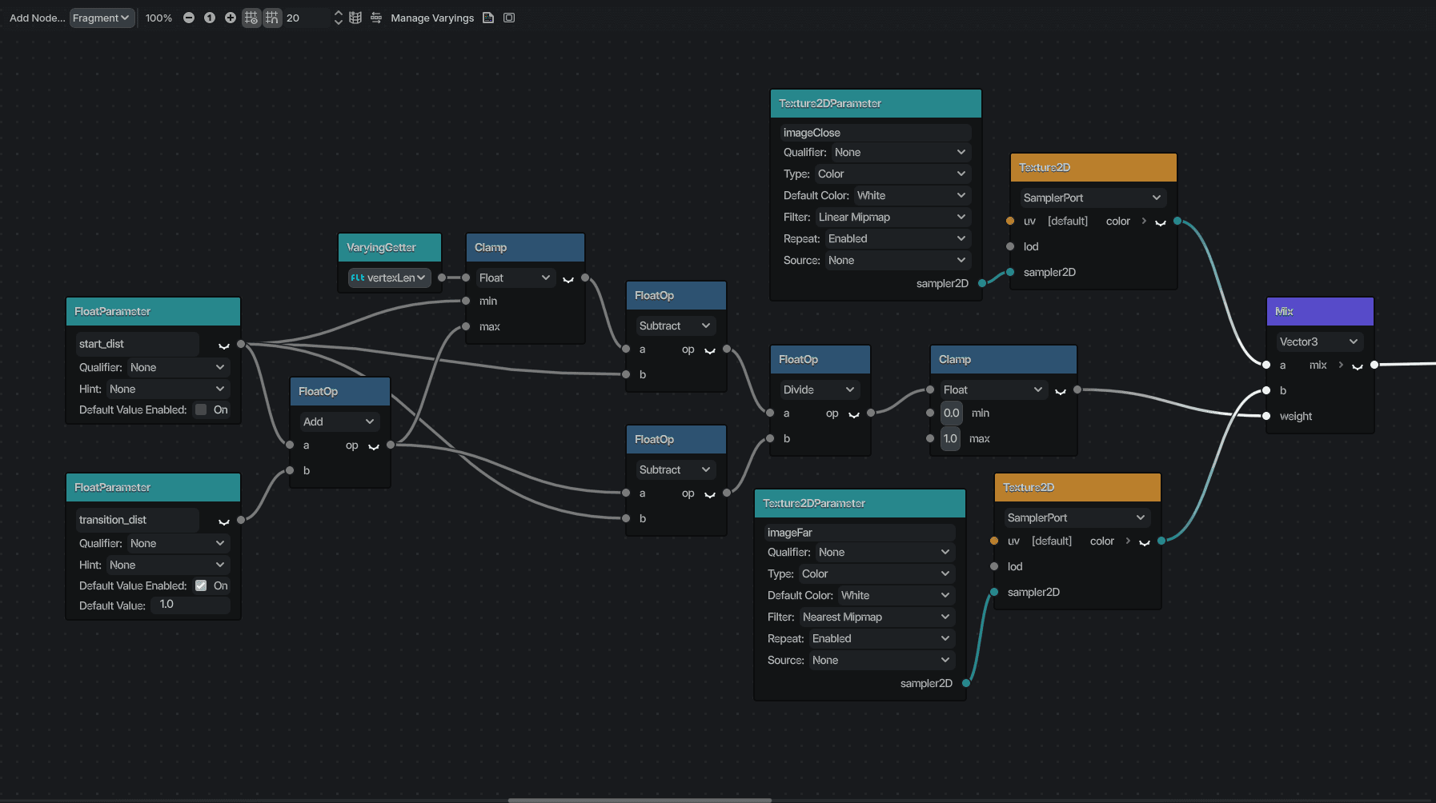
Task: Click sampler2D output port of imageClose
Action: [982, 283]
